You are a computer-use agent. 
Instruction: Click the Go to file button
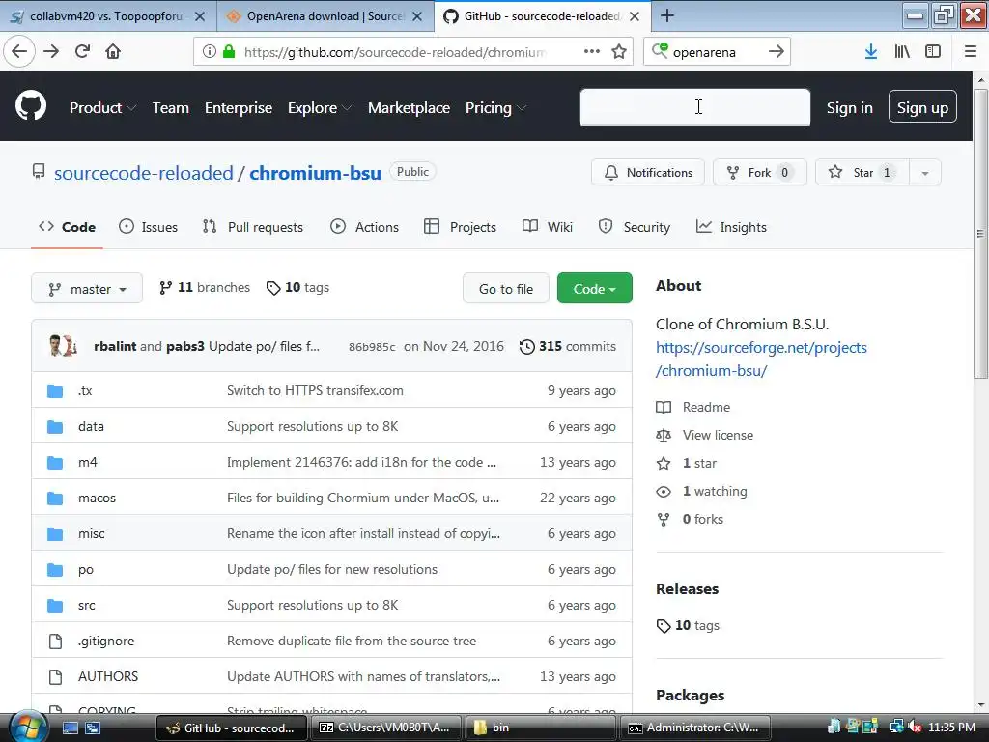point(506,288)
